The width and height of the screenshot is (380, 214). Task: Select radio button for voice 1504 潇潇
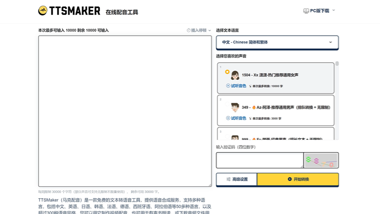click(x=227, y=72)
